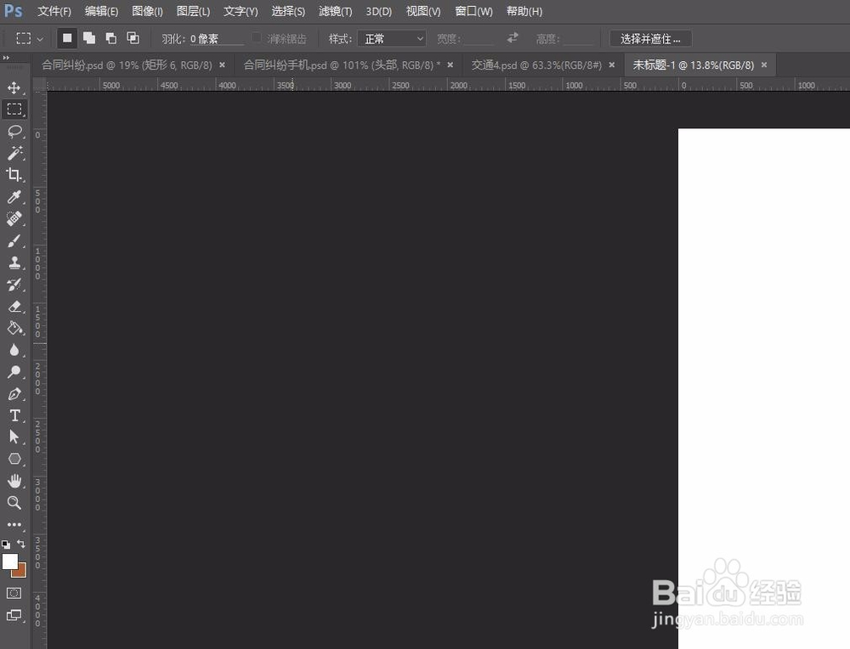Screen dimensions: 850x649
Task: Click the Photoshop Ps logo
Action: pyautogui.click(x=13, y=11)
